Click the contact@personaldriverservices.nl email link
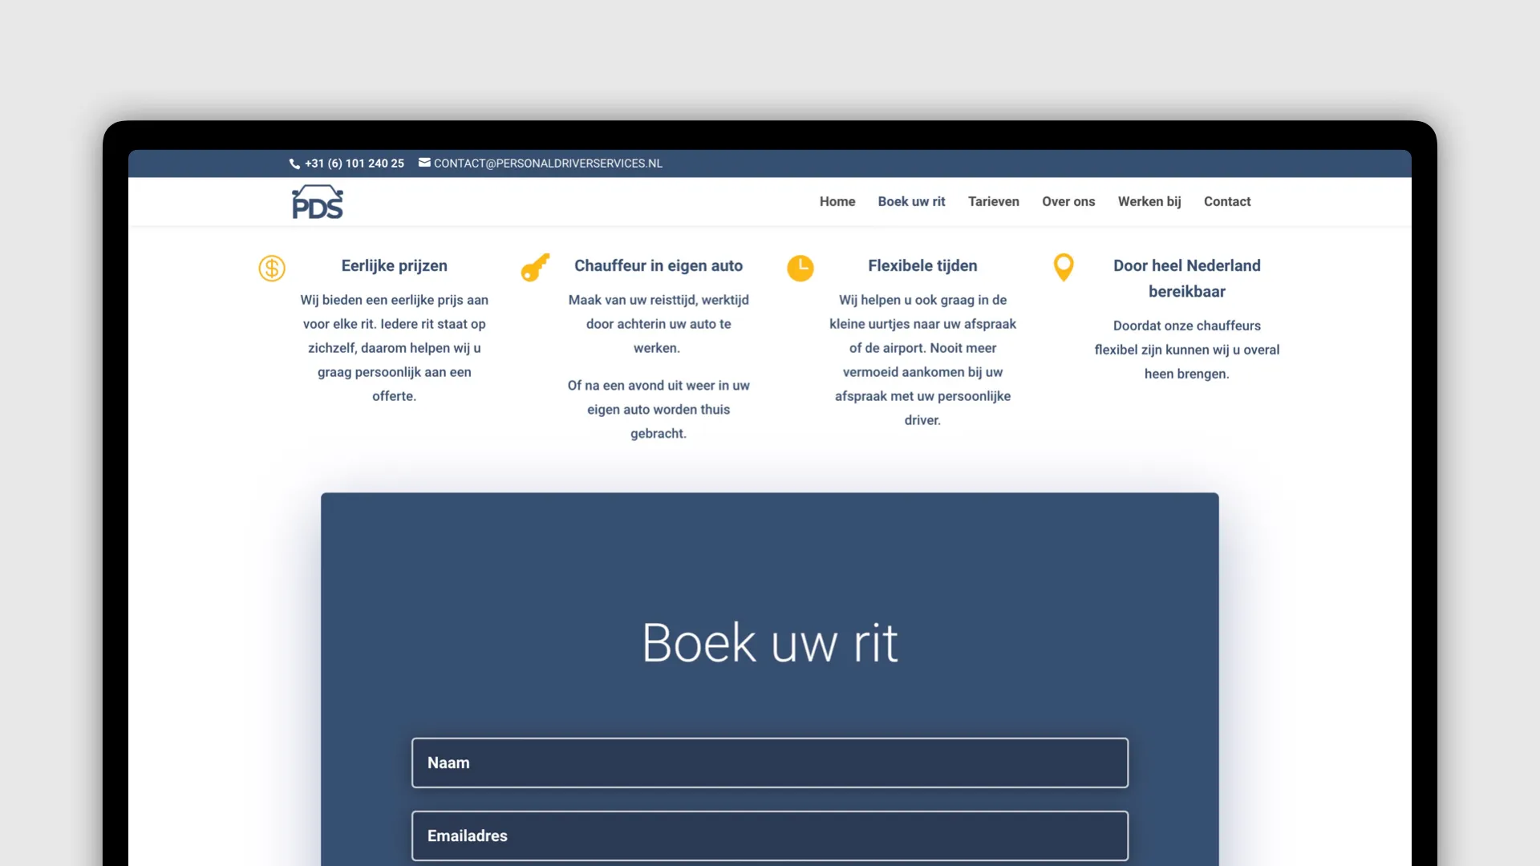 coord(548,164)
